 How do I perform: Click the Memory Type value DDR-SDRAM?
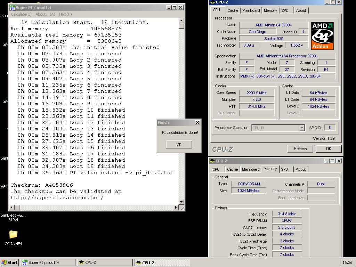249,184
